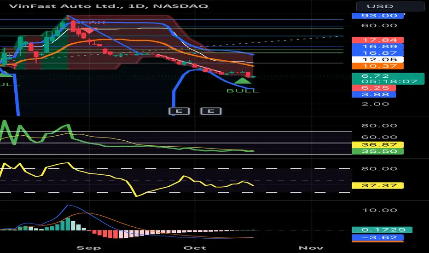Open the USD currency selector

coord(390,6)
